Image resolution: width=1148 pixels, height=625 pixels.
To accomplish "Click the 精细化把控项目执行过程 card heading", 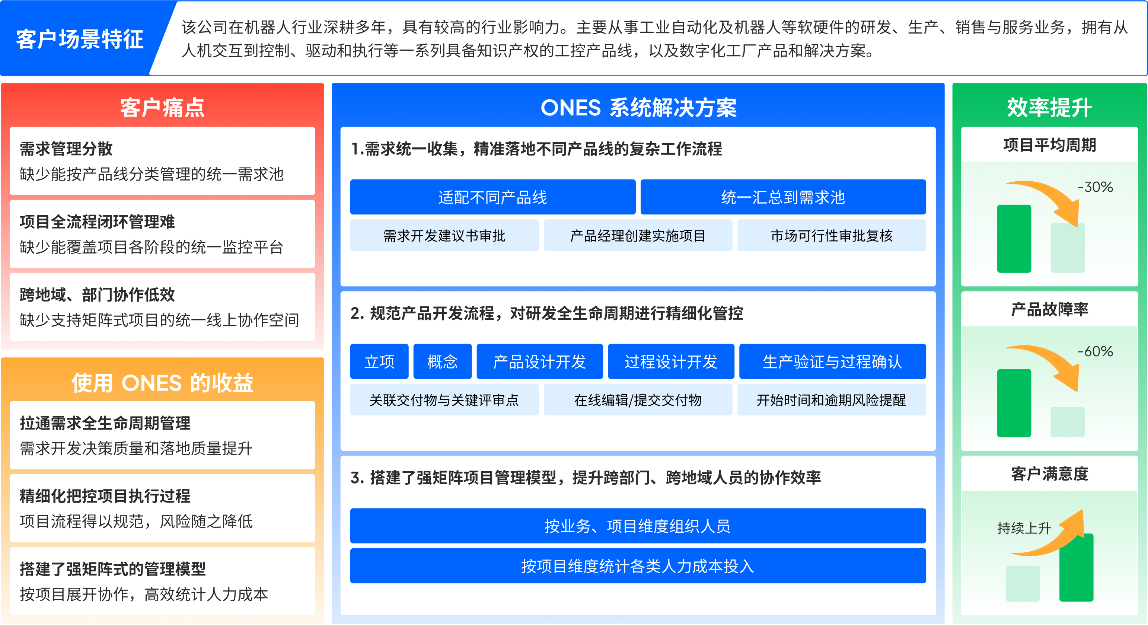I will (x=105, y=496).
